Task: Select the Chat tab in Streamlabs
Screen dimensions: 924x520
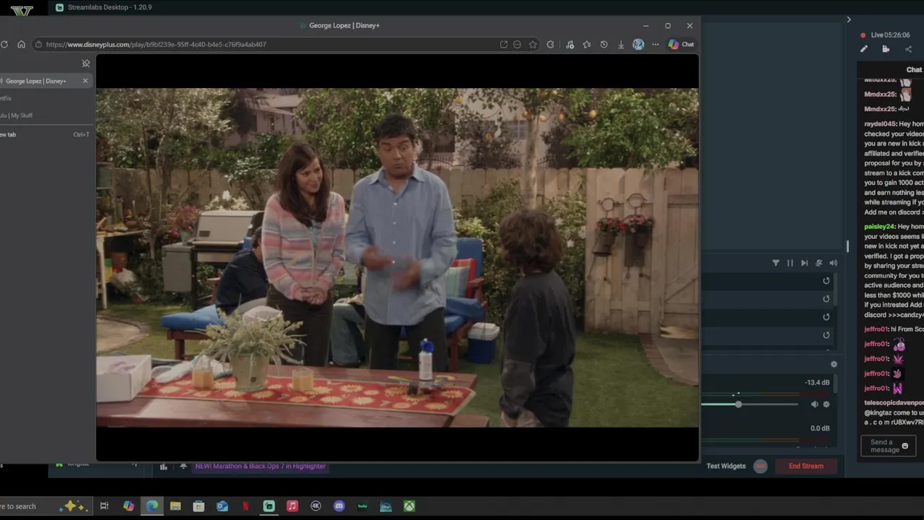Action: pos(914,69)
